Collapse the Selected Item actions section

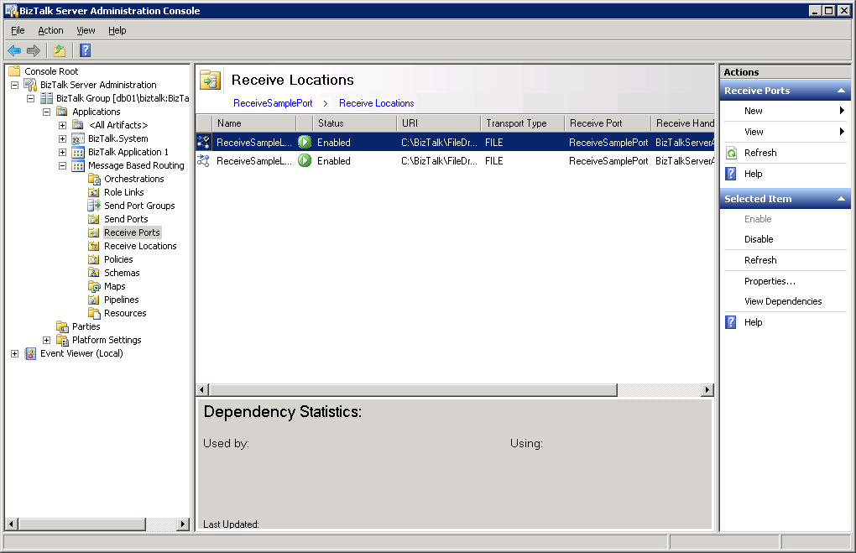(841, 199)
